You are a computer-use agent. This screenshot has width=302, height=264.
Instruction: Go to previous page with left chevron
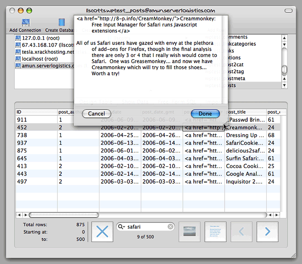tap(241, 232)
